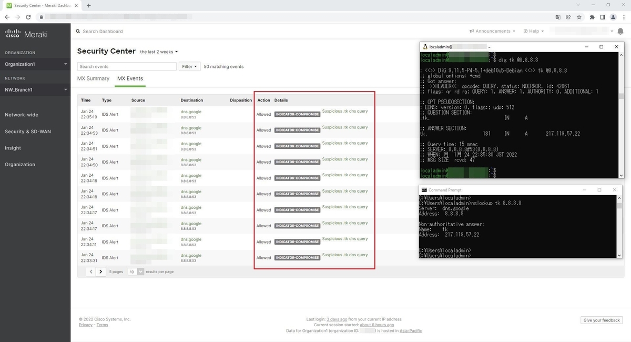631x342 pixels.
Task: Open the Help question mark icon
Action: pos(525,31)
